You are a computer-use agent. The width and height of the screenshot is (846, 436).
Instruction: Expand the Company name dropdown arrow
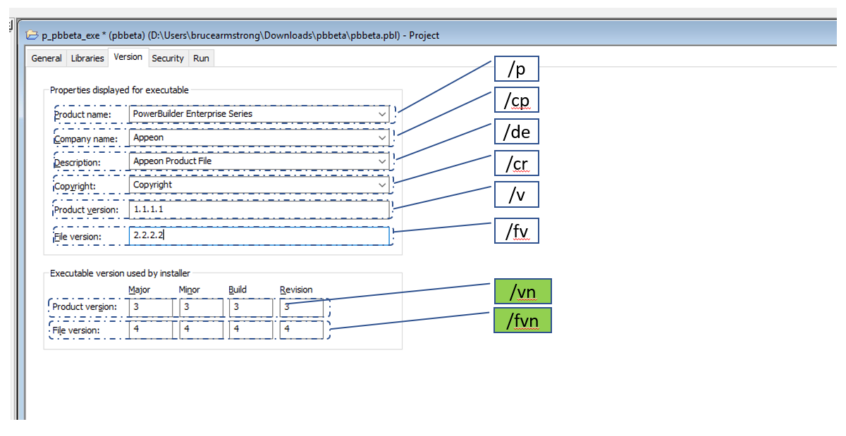pos(381,137)
